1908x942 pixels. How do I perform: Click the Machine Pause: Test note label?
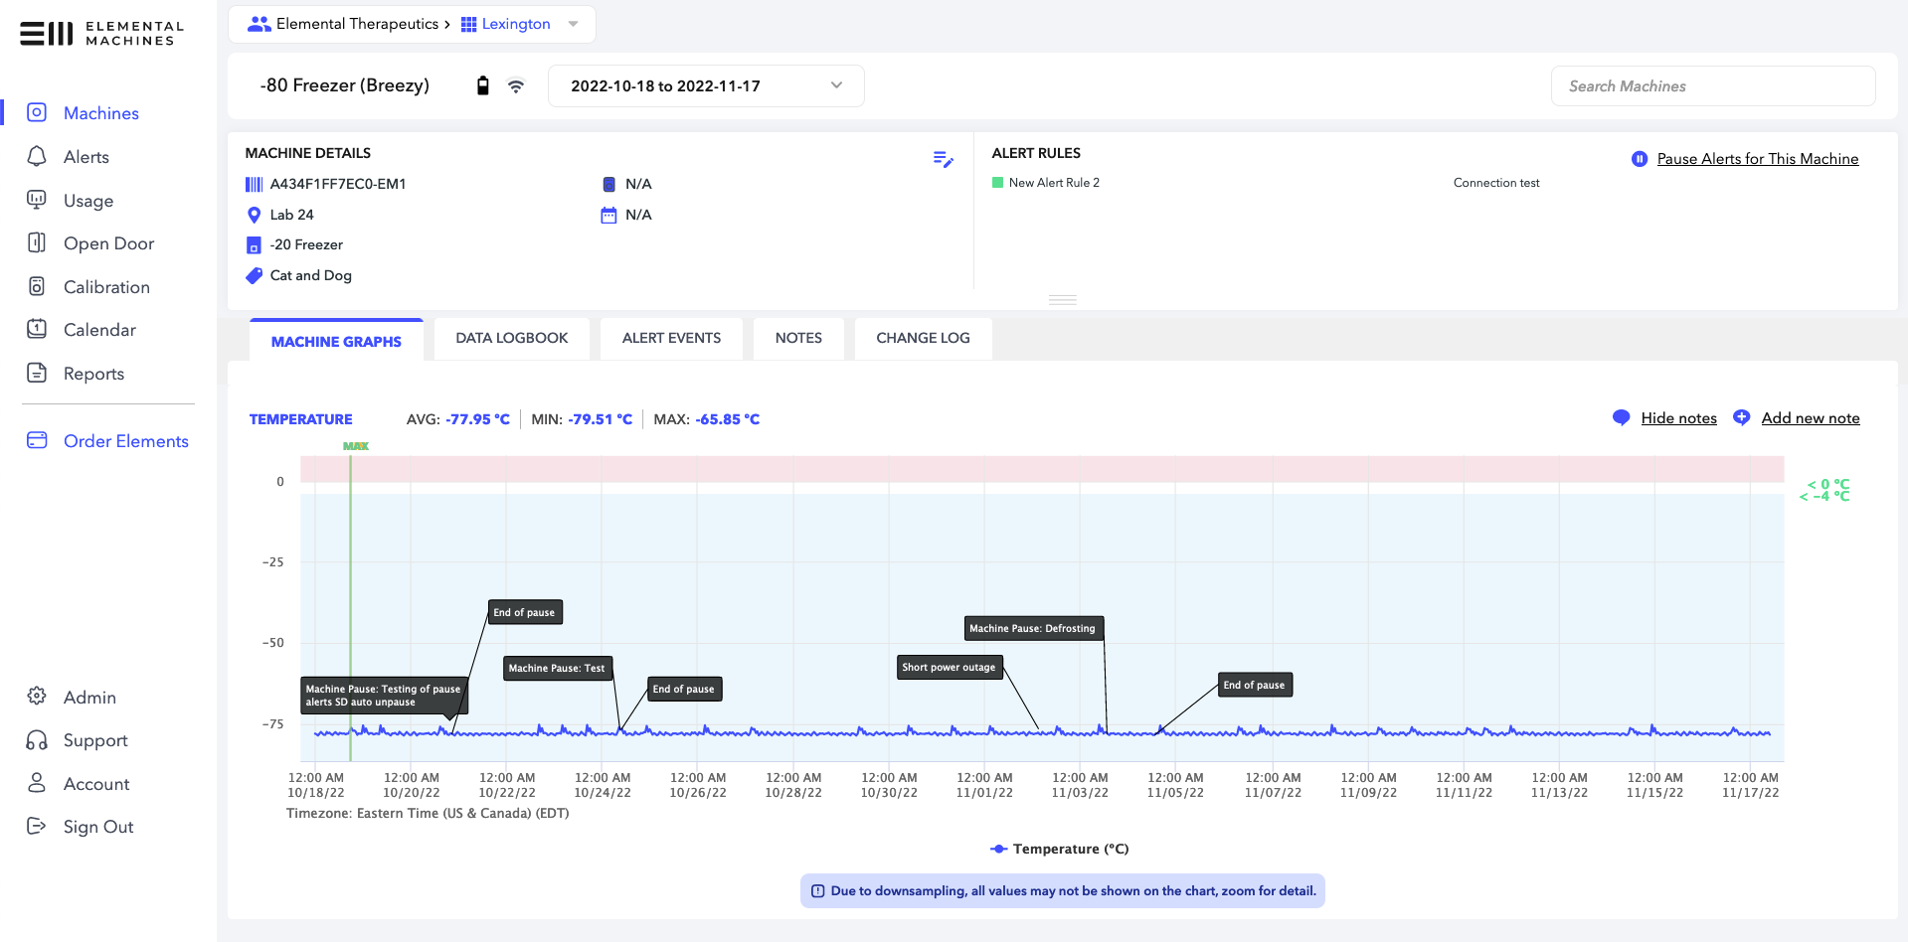coord(557,668)
